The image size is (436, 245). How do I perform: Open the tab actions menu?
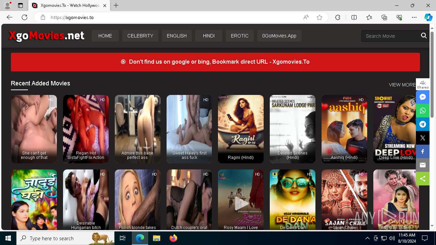[20, 5]
